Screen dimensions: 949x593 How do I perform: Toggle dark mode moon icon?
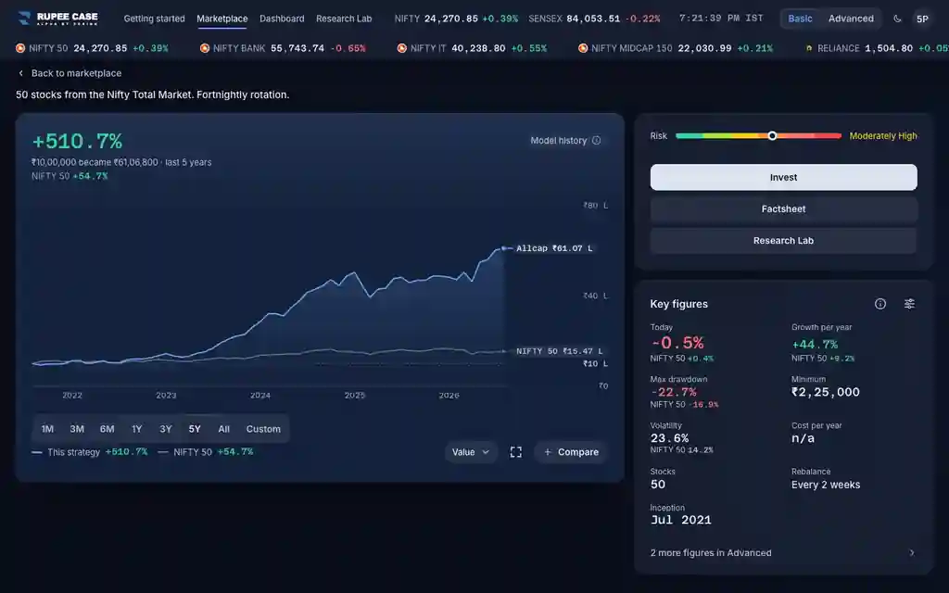897,19
